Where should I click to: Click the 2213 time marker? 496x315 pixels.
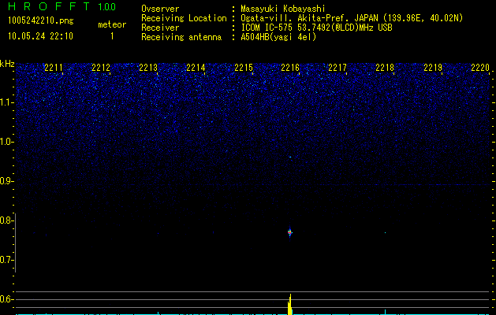coord(148,69)
